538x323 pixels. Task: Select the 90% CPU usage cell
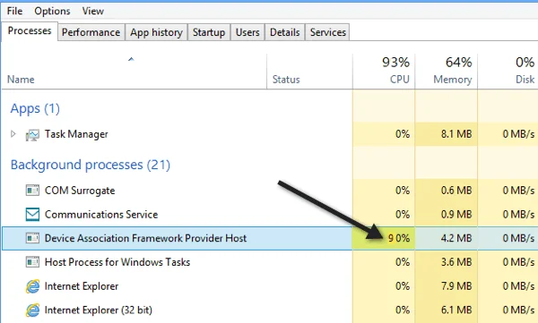[384, 238]
